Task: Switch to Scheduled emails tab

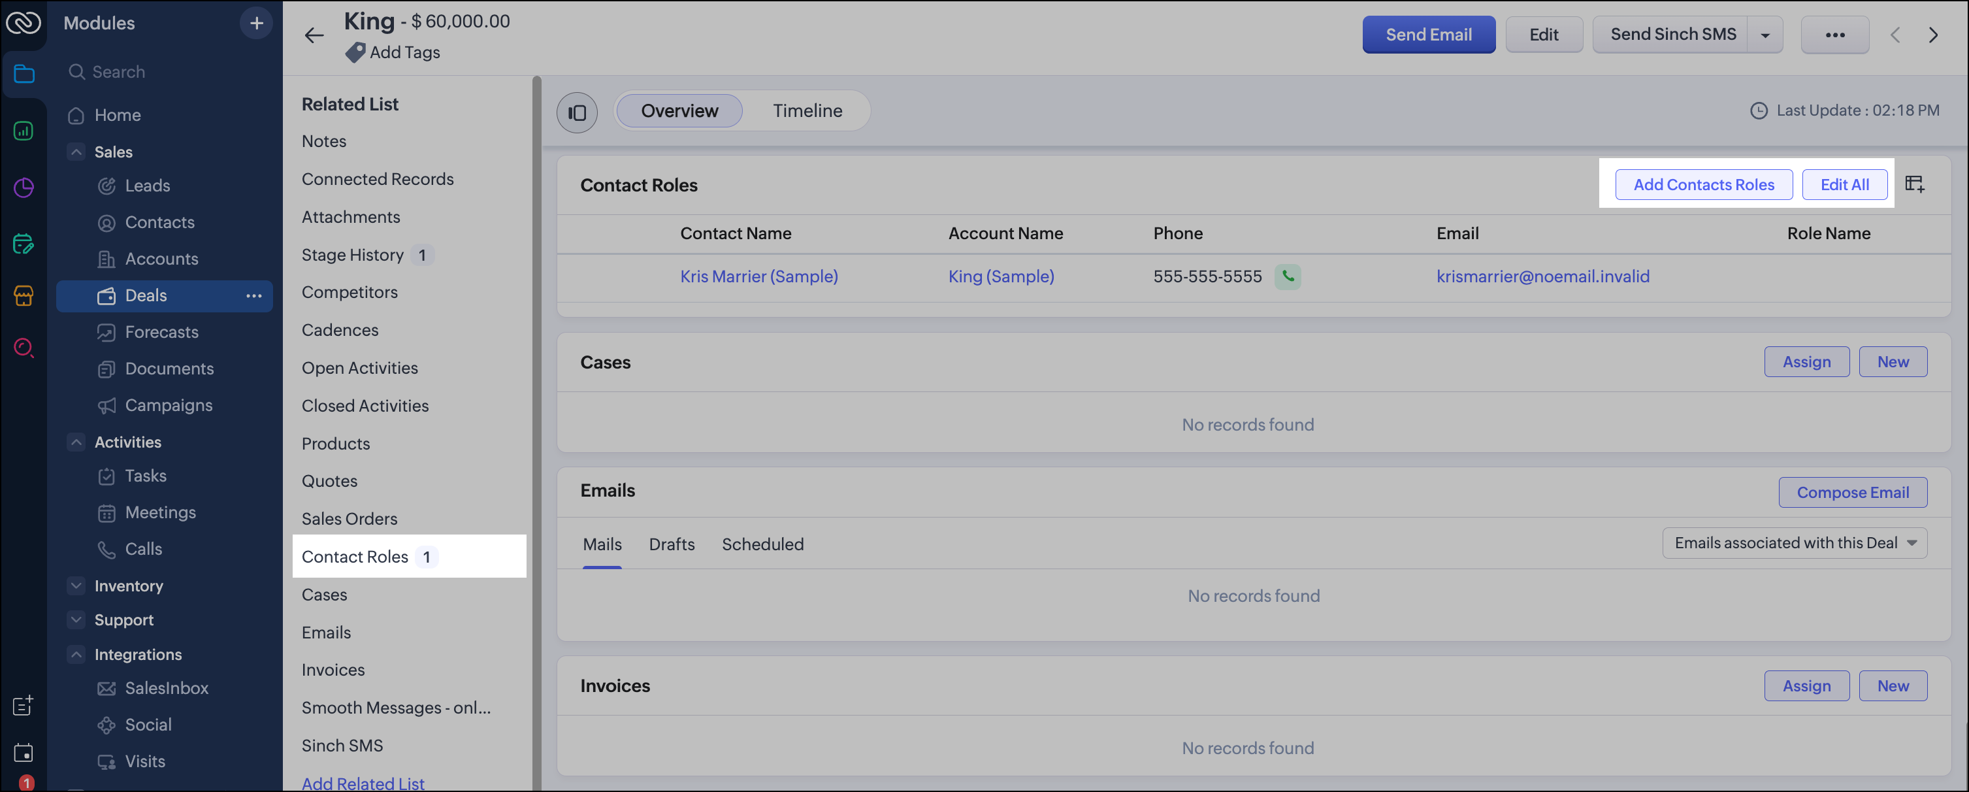Action: [763, 544]
